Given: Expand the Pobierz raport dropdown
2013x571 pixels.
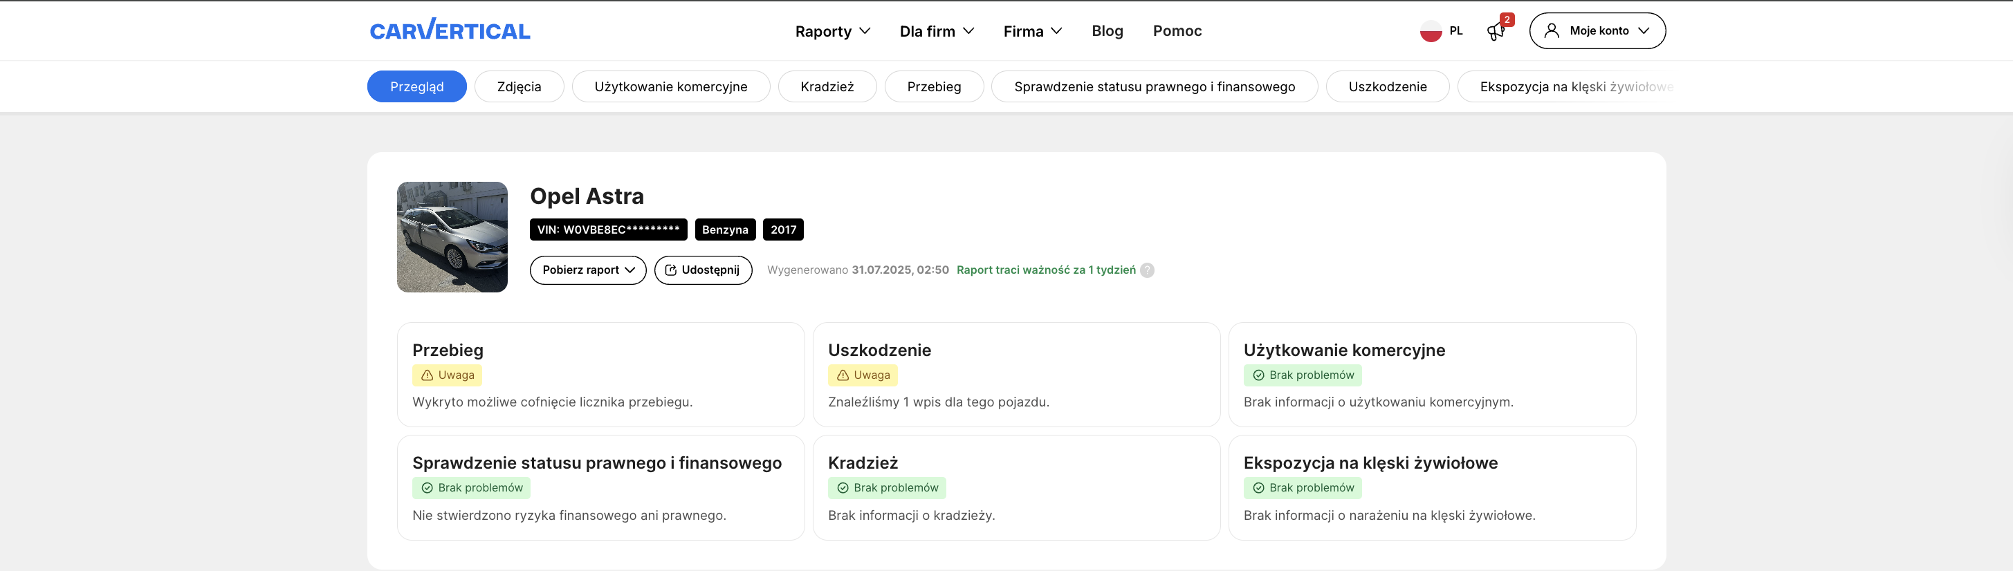Looking at the screenshot, I should [588, 270].
